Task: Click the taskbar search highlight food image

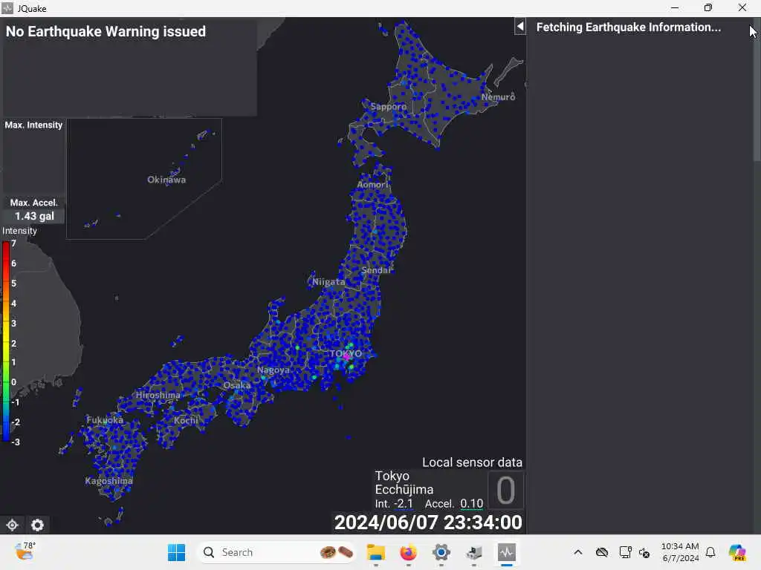Action: pos(337,552)
